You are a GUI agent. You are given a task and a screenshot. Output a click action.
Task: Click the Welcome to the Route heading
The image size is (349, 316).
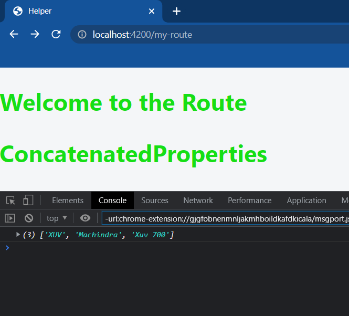tap(123, 103)
